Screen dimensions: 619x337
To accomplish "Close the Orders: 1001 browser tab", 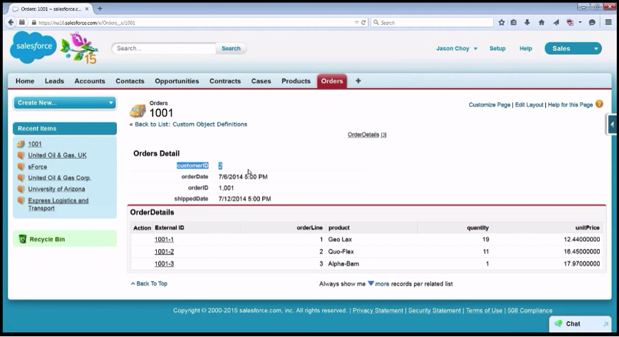I will pyautogui.click(x=87, y=9).
